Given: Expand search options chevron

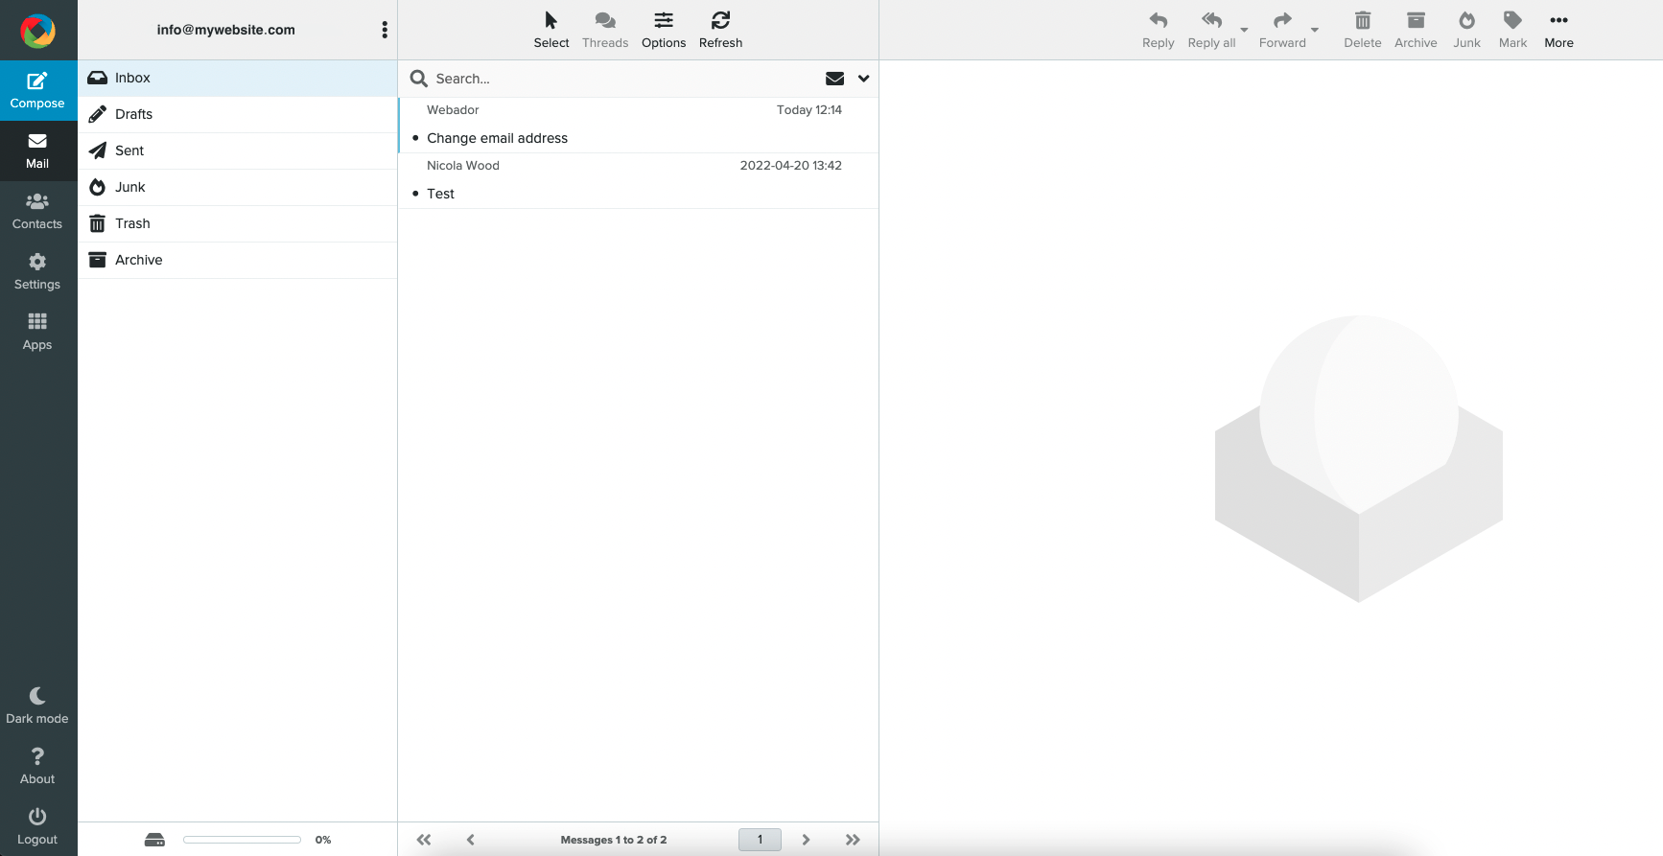Looking at the screenshot, I should click(863, 79).
